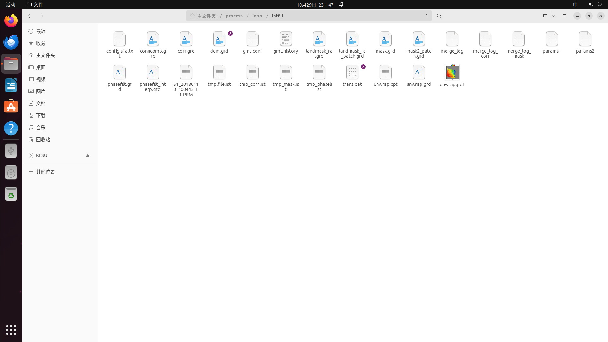Open the view options chevron dropdown
This screenshot has height=342, width=608.
554,16
